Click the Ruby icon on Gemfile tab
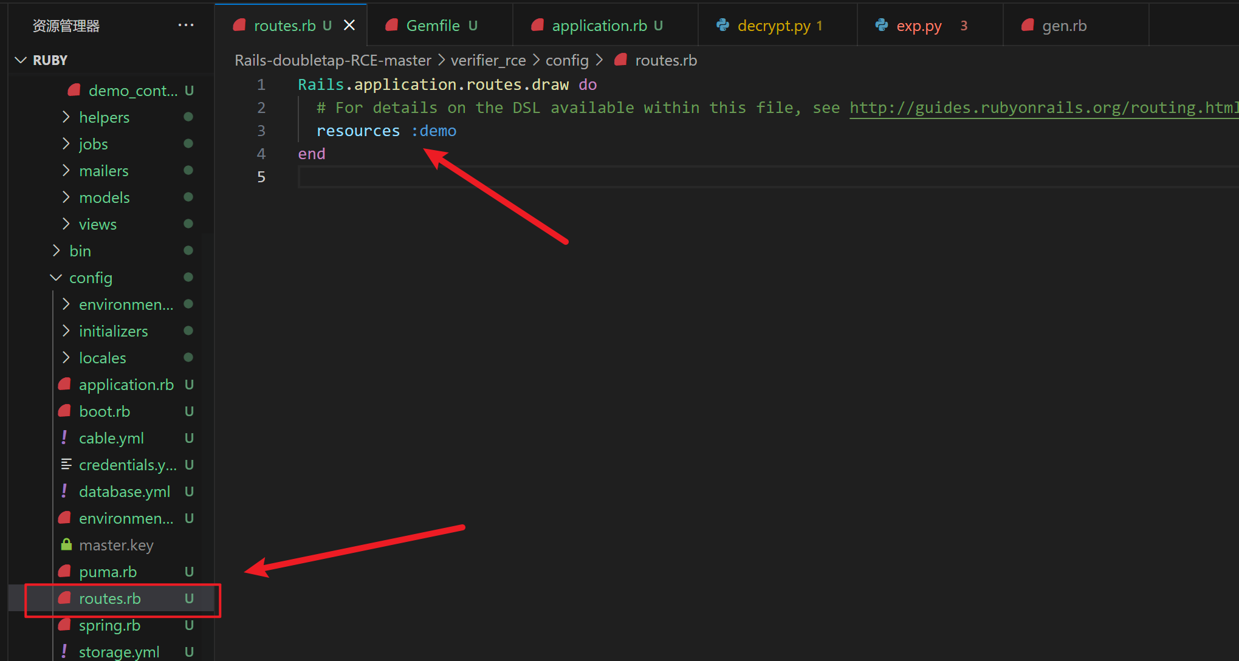Viewport: 1239px width, 661px height. pyautogui.click(x=392, y=26)
